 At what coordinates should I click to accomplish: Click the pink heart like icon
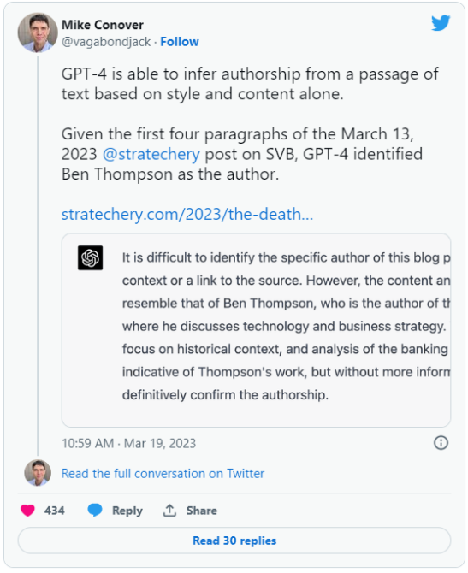[x=27, y=511]
